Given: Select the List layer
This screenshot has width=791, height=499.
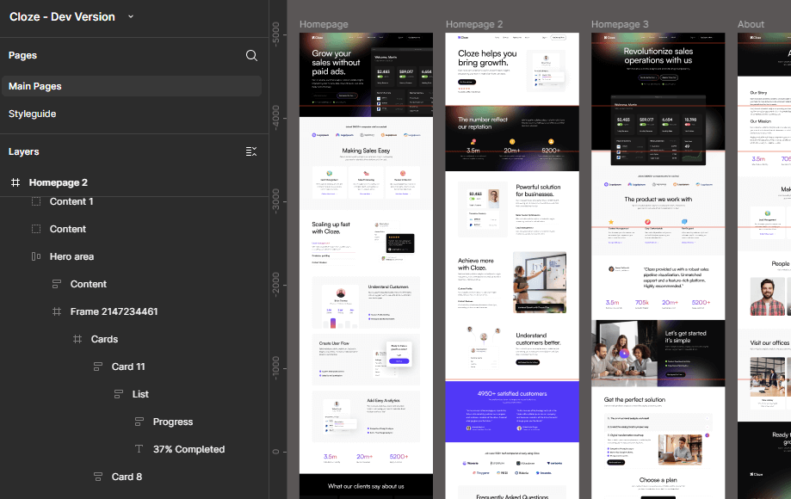Looking at the screenshot, I should tap(140, 394).
